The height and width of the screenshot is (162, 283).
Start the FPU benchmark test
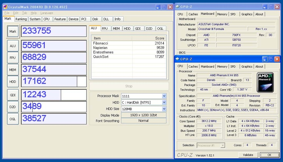(13, 58)
